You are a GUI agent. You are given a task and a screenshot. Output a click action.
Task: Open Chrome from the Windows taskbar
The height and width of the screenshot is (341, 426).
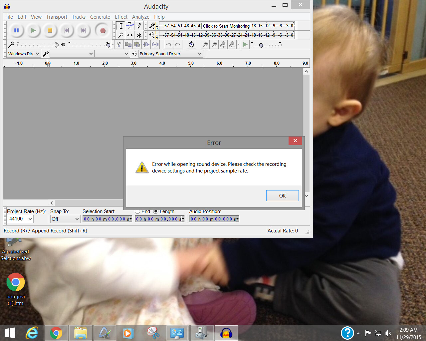pos(56,333)
